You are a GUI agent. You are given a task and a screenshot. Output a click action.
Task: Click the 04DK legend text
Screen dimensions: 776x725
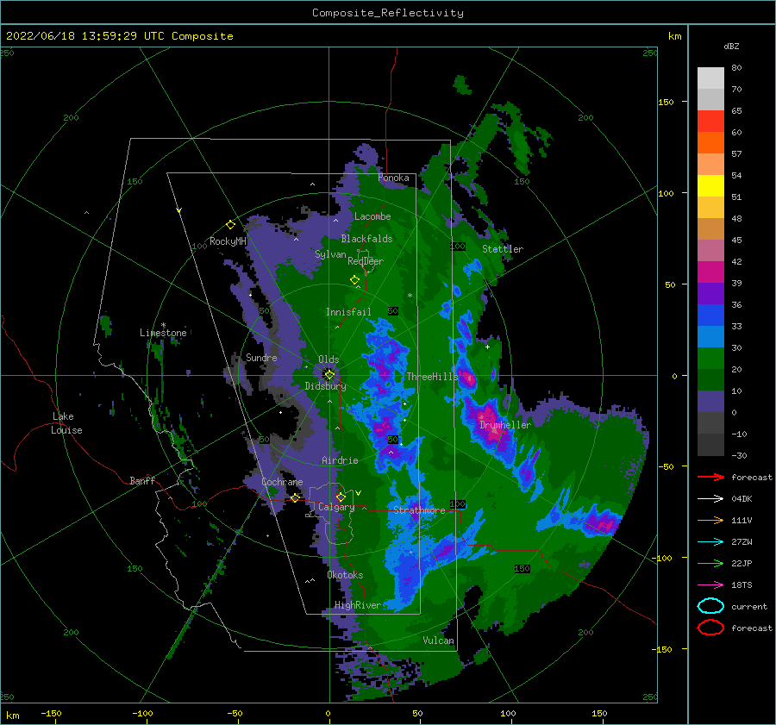tap(742, 499)
